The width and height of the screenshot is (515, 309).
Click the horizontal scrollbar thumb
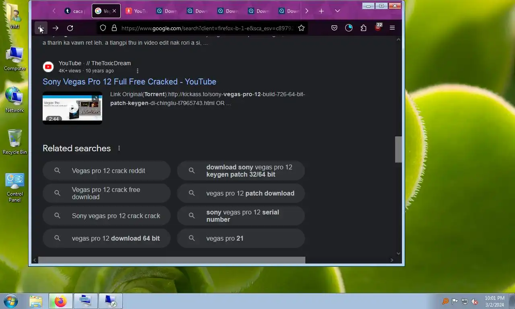pyautogui.click(x=172, y=260)
